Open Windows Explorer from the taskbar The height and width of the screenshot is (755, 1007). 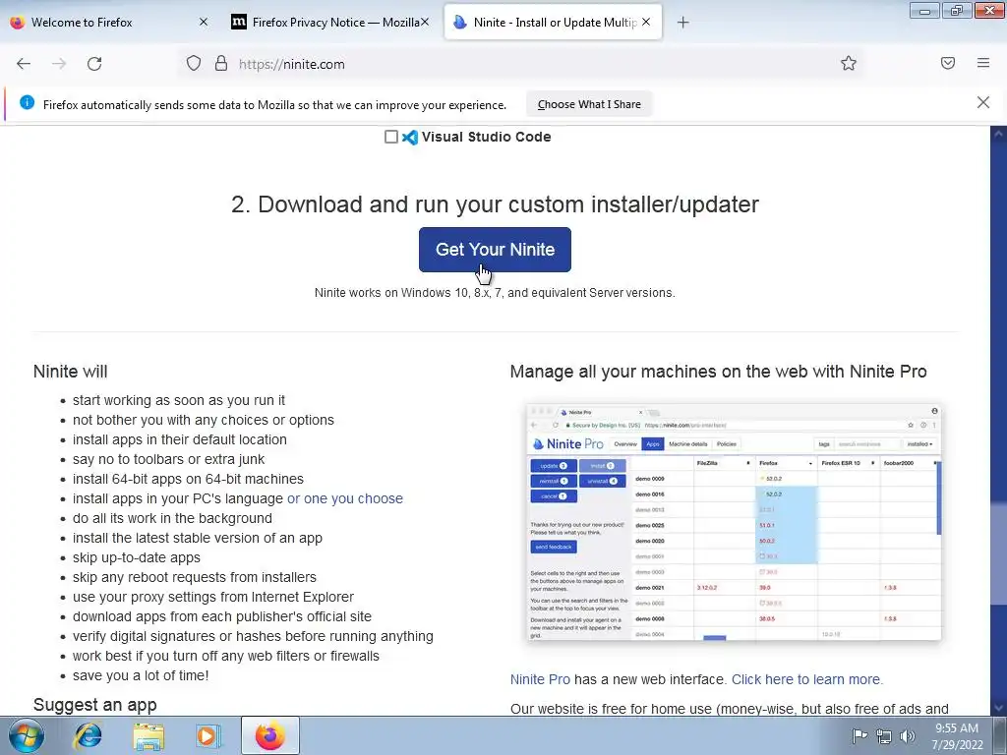pyautogui.click(x=149, y=736)
